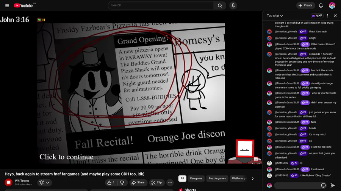Screen dimensions: 341x191
Task: Open the subscription notification bell dropdown
Action: pyautogui.click(x=44, y=183)
